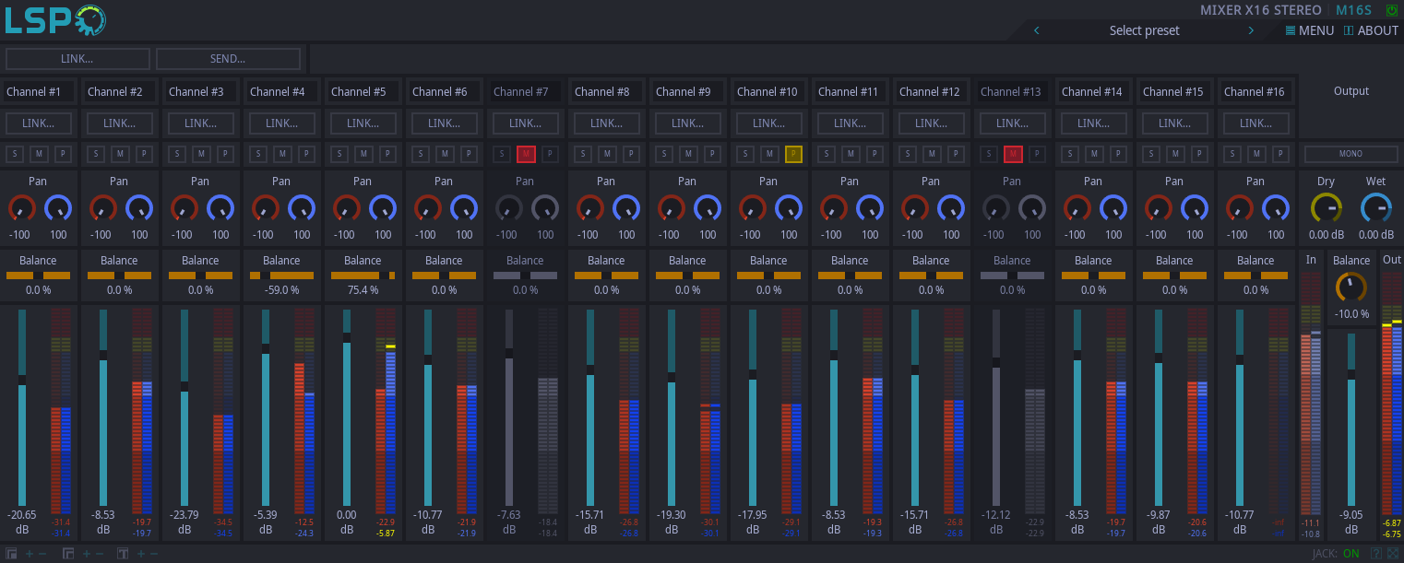Click the top SEND... button
Screen dimensions: 1404x563
(x=228, y=59)
